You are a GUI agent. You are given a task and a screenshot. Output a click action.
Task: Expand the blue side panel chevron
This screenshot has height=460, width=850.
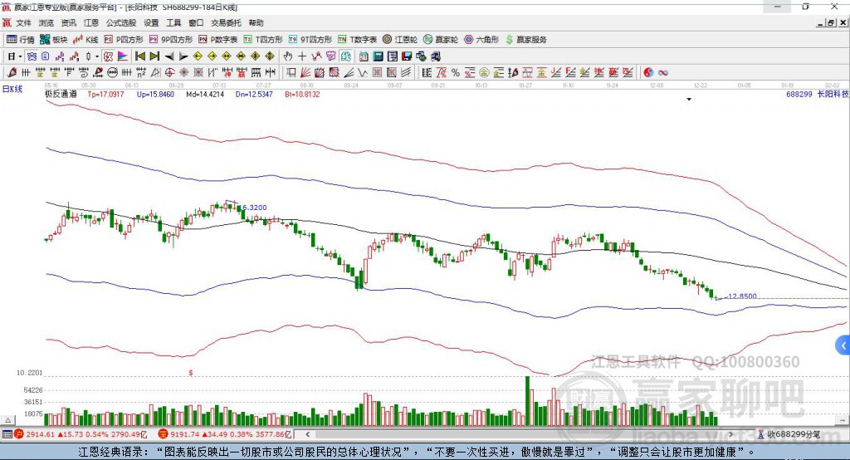point(843,345)
